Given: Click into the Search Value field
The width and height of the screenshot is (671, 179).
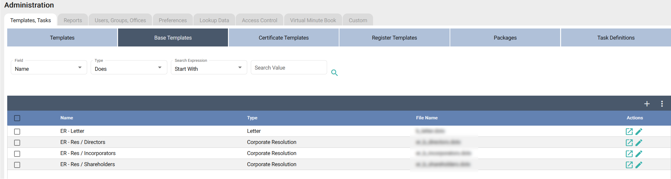Looking at the screenshot, I should coord(289,68).
